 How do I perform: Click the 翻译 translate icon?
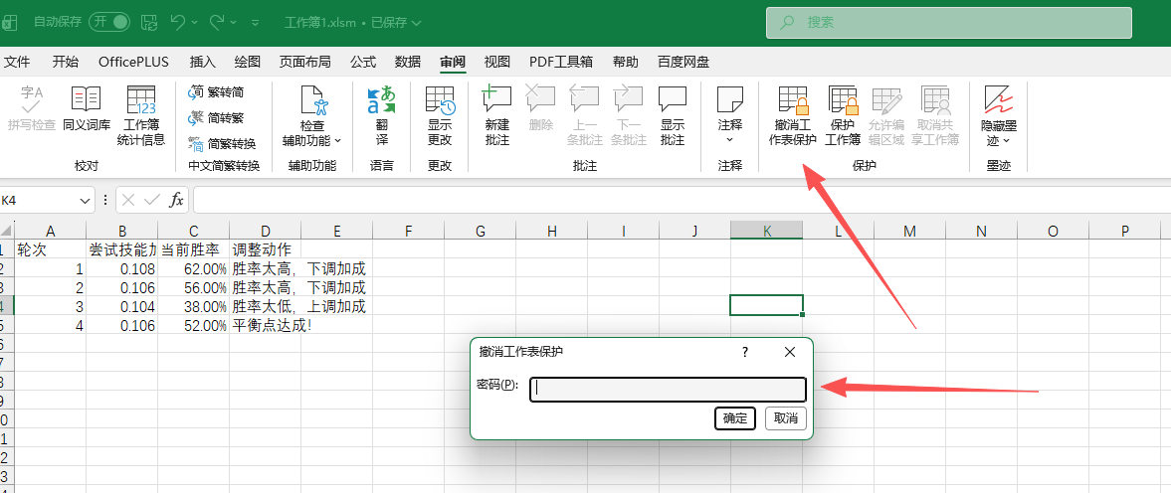[x=382, y=100]
